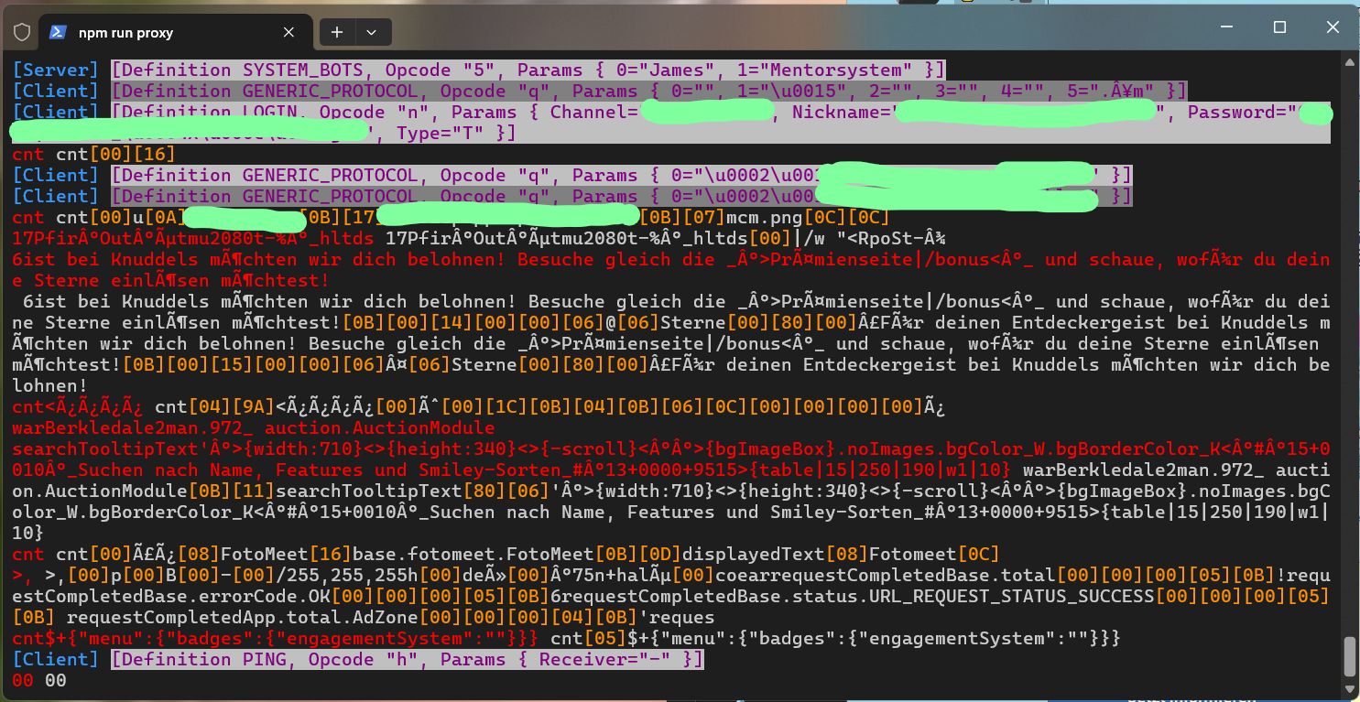Click the [Server] tag on first line
1360x702 pixels.
(x=55, y=70)
